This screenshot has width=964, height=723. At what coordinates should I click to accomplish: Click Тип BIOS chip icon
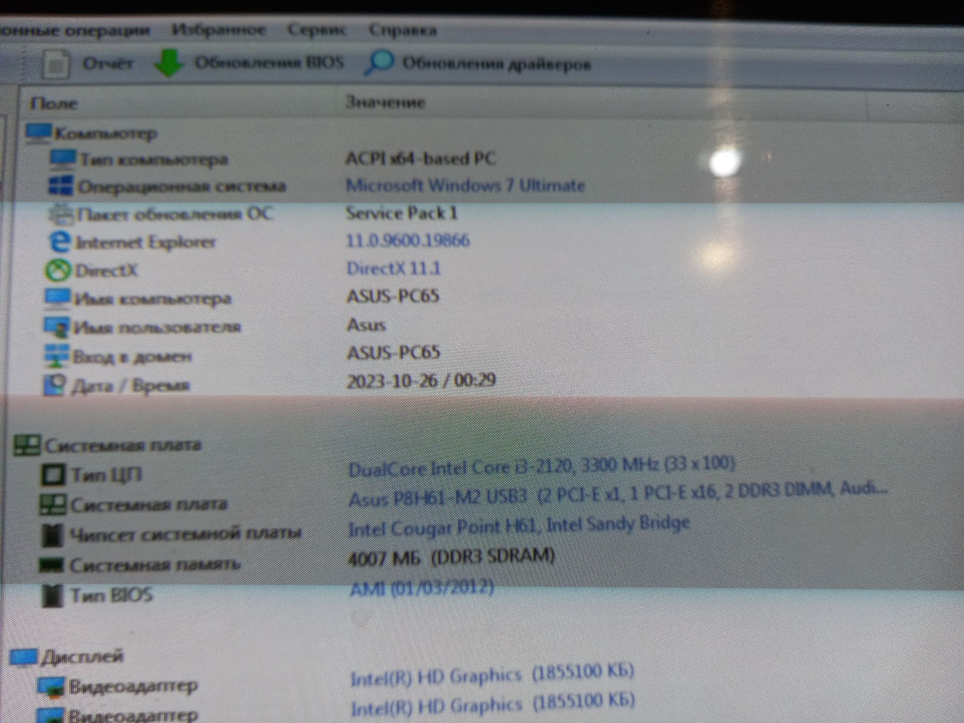pyautogui.click(x=52, y=596)
